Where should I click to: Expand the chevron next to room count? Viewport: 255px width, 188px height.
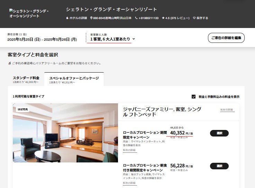(134, 39)
